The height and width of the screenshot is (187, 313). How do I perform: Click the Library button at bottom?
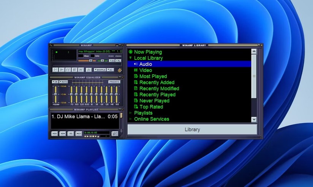(192, 129)
